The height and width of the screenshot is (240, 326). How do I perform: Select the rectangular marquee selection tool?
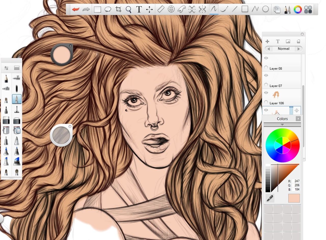click(x=97, y=10)
